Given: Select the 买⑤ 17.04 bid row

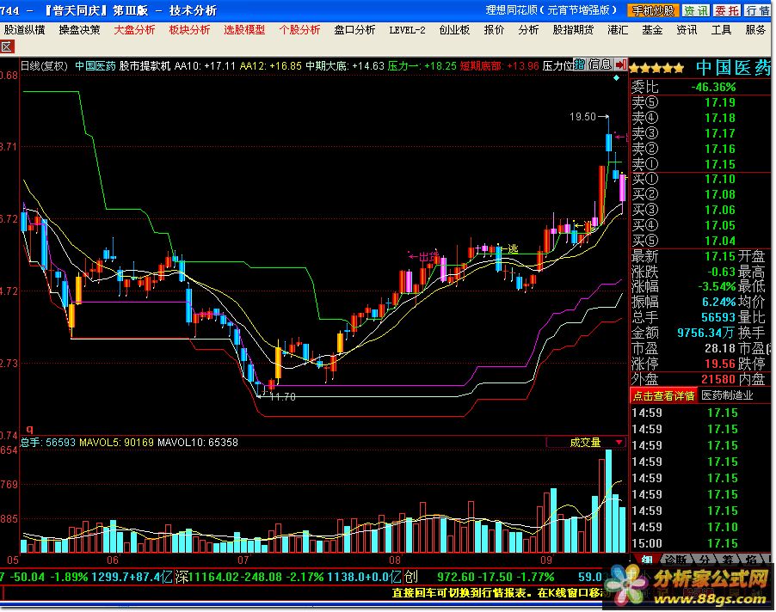Looking at the screenshot, I should (700, 241).
